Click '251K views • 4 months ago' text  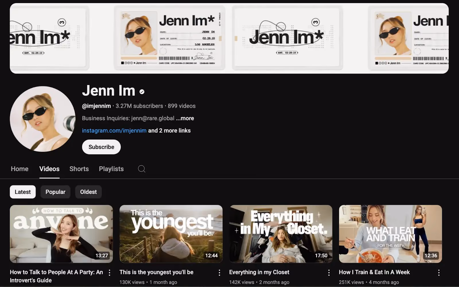[369, 282]
